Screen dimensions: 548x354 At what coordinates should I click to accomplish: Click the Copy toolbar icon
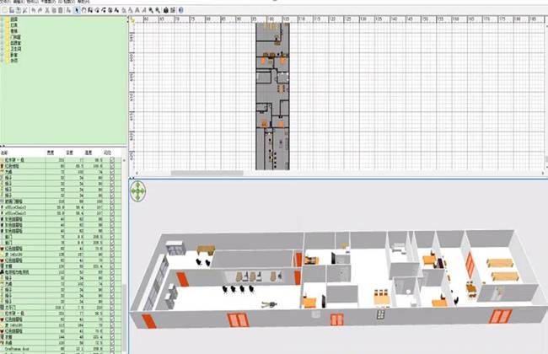pos(54,10)
